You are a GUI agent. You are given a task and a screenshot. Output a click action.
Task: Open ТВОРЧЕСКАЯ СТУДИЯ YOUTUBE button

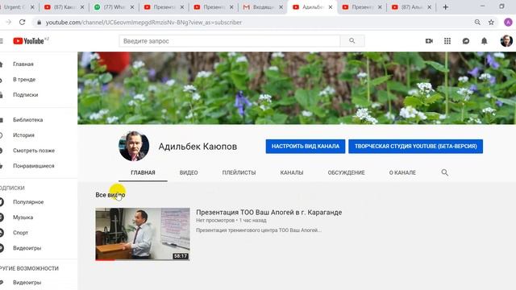416,146
